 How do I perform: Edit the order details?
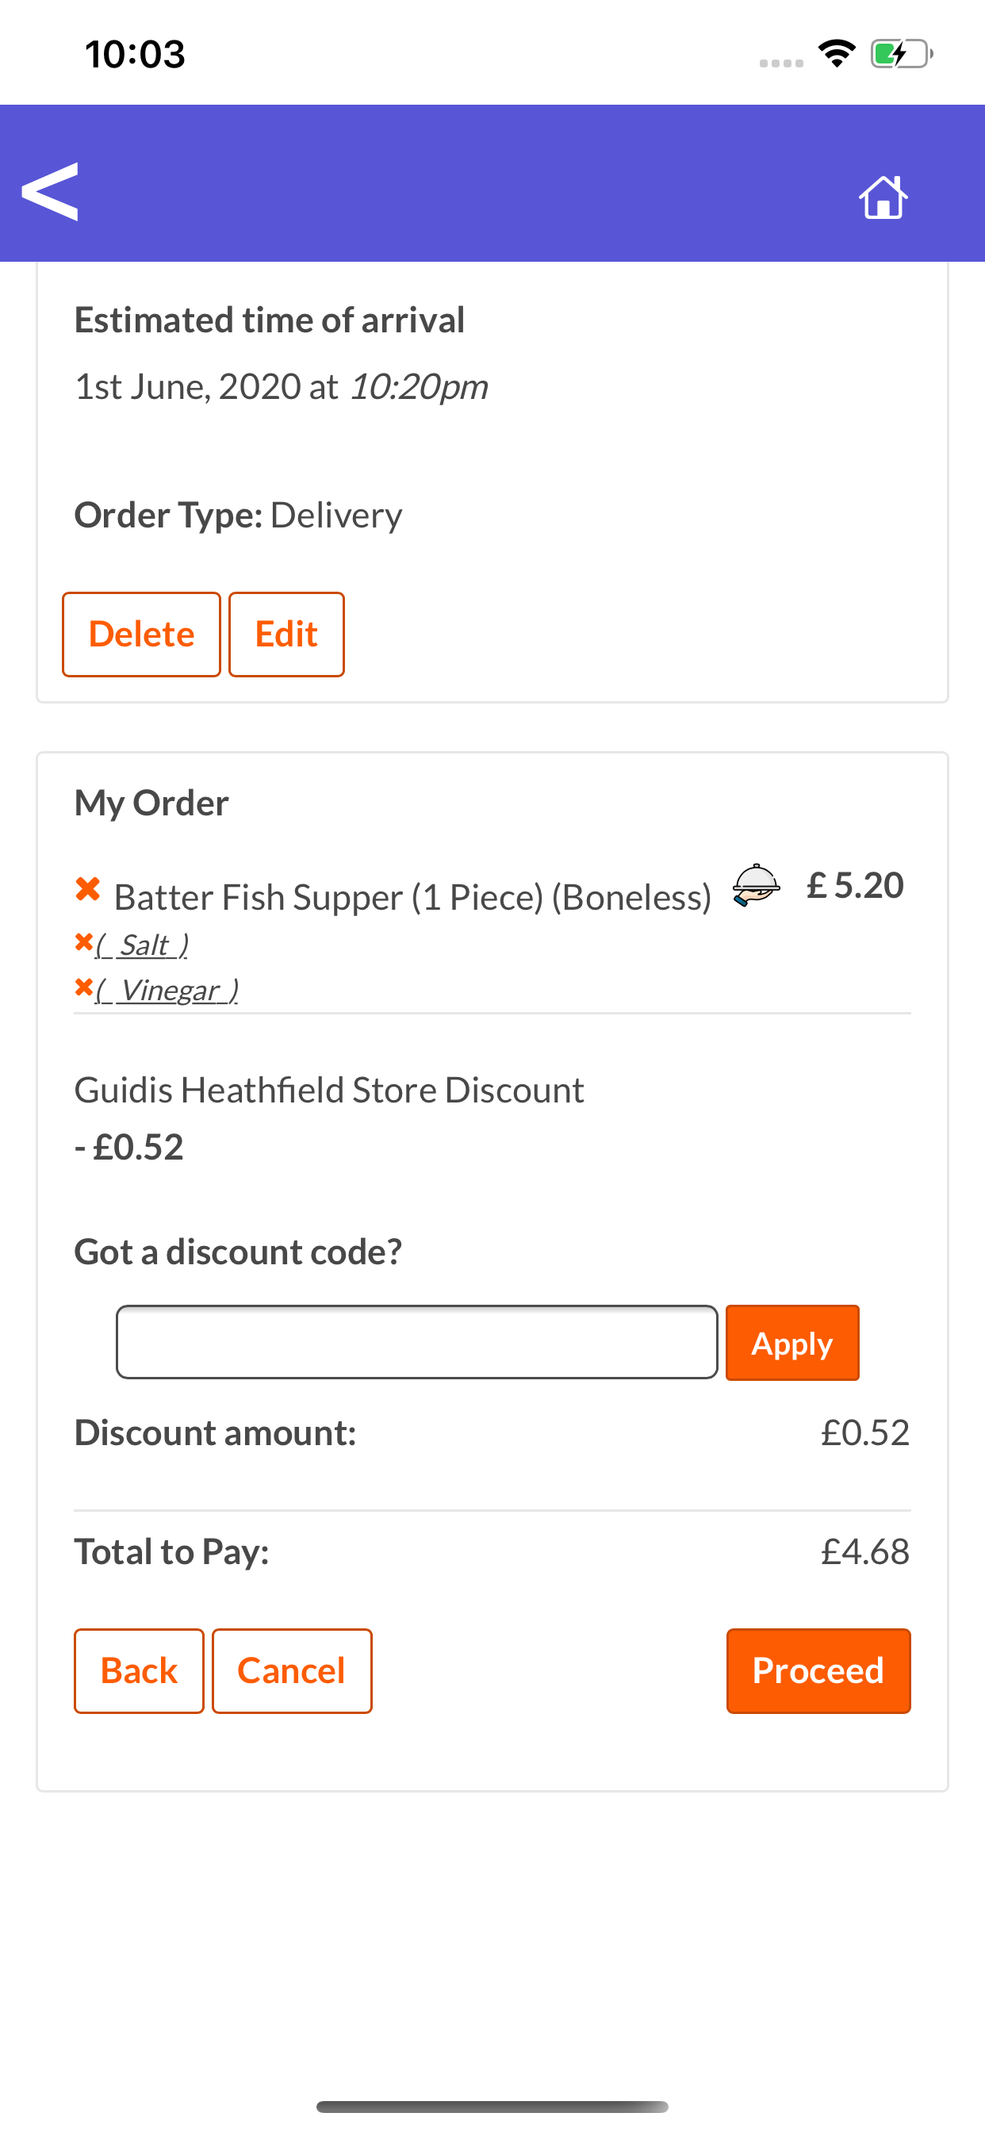pyautogui.click(x=286, y=635)
